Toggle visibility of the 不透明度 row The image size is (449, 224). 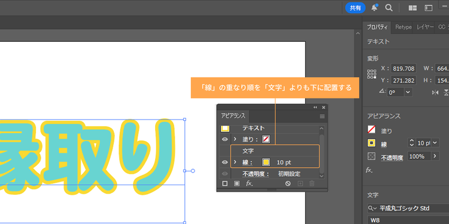(x=224, y=174)
